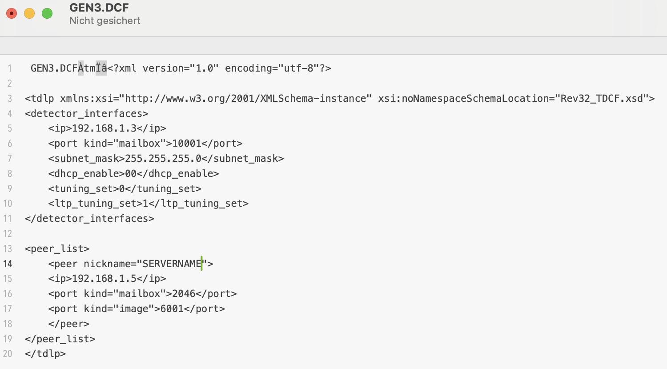Place cursor in the SERVERNAME nickname value
Image resolution: width=667 pixels, height=369 pixels.
point(172,264)
